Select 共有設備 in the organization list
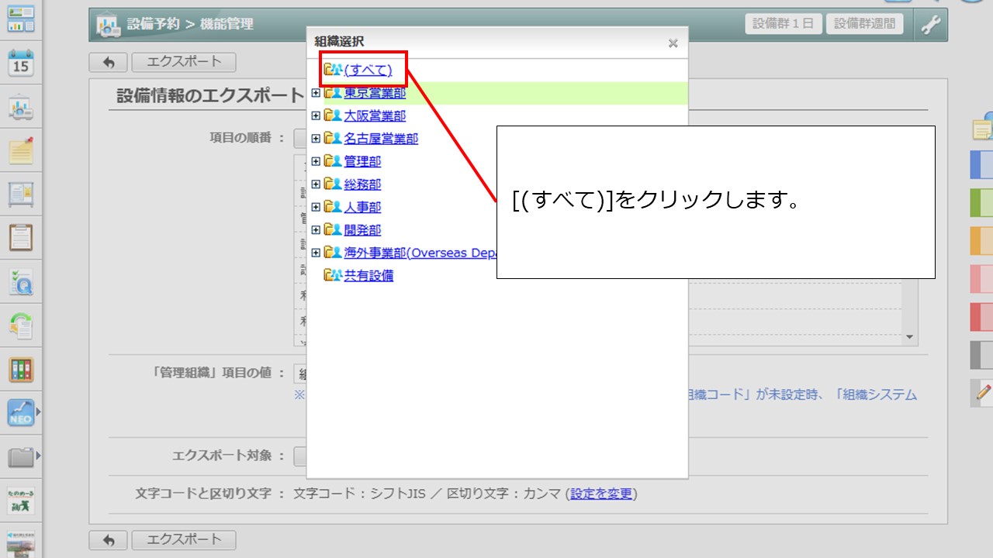The width and height of the screenshot is (993, 558). [x=368, y=276]
